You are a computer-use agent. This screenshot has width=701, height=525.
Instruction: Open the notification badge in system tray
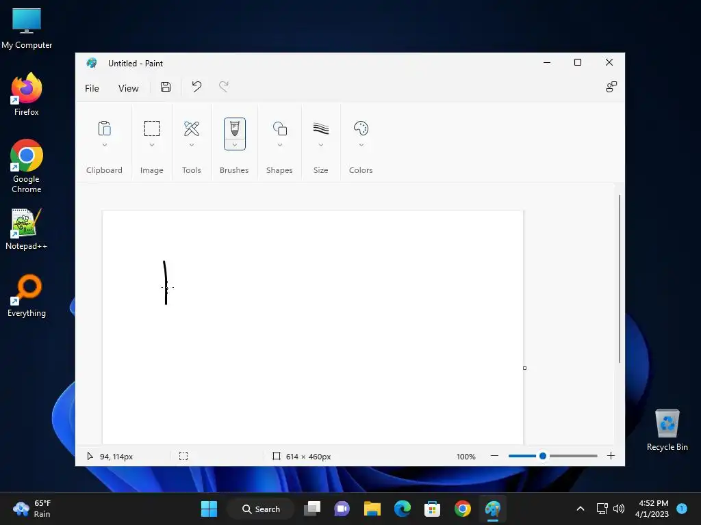682,509
